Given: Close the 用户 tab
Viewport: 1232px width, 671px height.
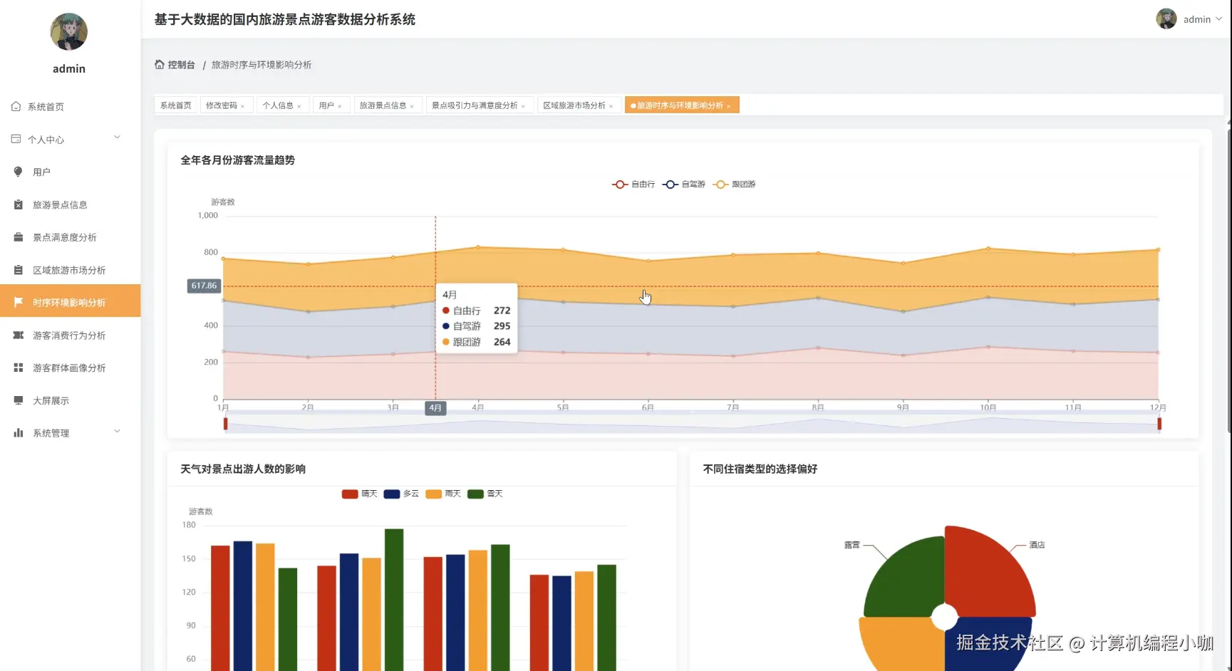Looking at the screenshot, I should 340,106.
